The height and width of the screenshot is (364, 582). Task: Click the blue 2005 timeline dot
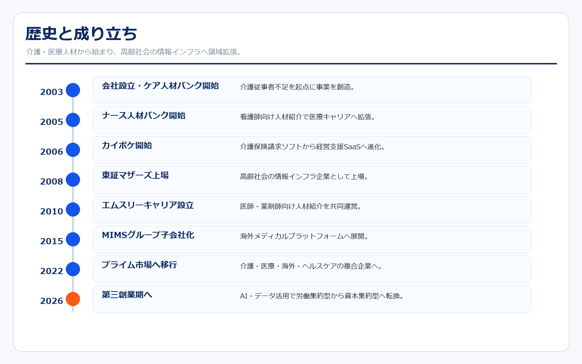(73, 120)
